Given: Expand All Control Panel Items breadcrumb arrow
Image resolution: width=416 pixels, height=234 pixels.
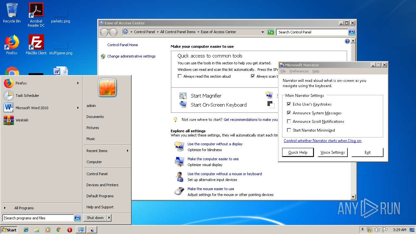Looking at the screenshot, I should pyautogui.click(x=198, y=32).
